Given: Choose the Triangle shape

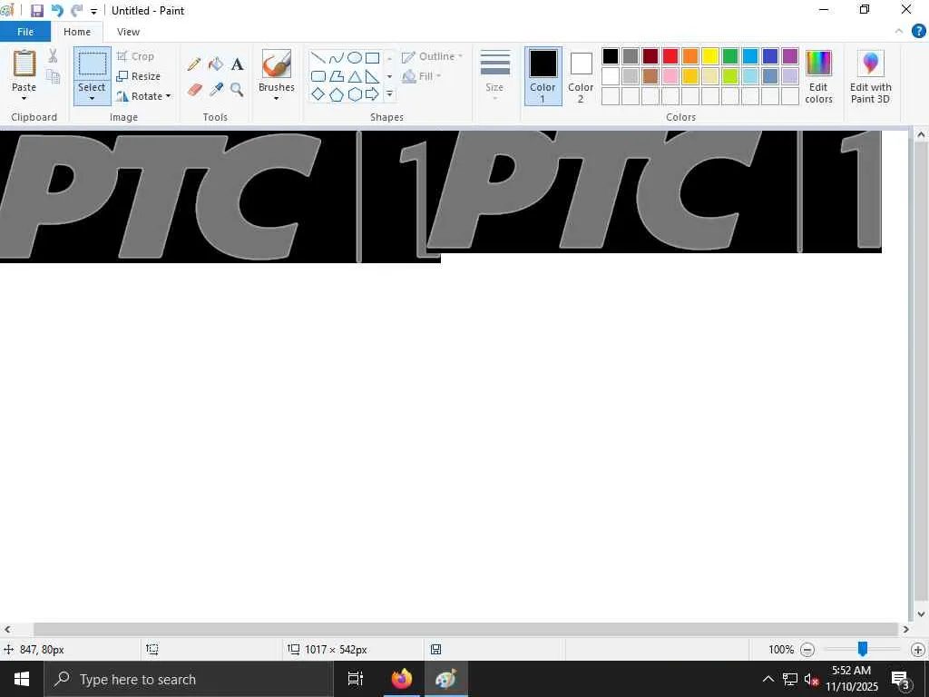Looking at the screenshot, I should tap(355, 76).
